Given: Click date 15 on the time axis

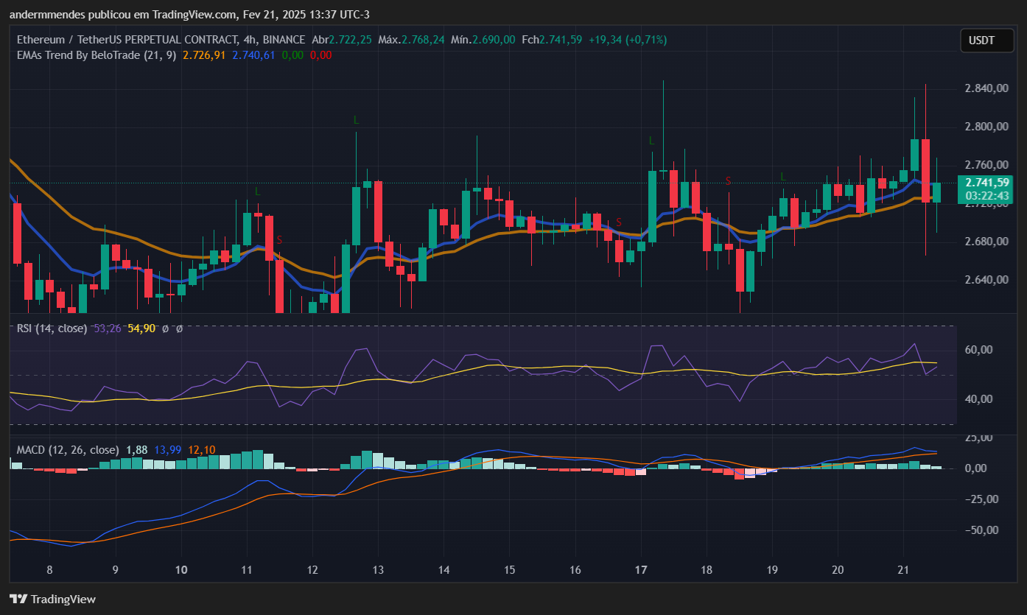Looking at the screenshot, I should point(509,569).
